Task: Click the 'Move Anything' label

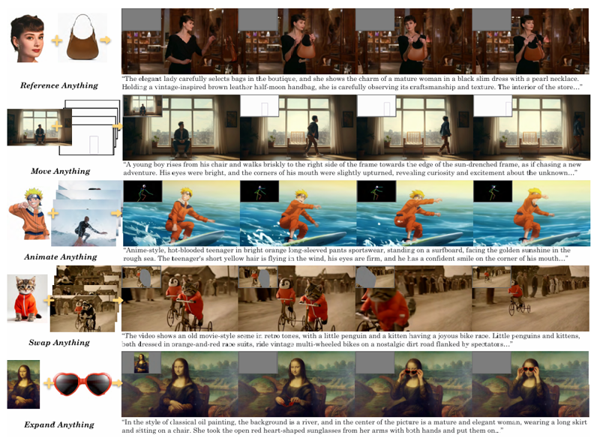Action: (x=61, y=171)
